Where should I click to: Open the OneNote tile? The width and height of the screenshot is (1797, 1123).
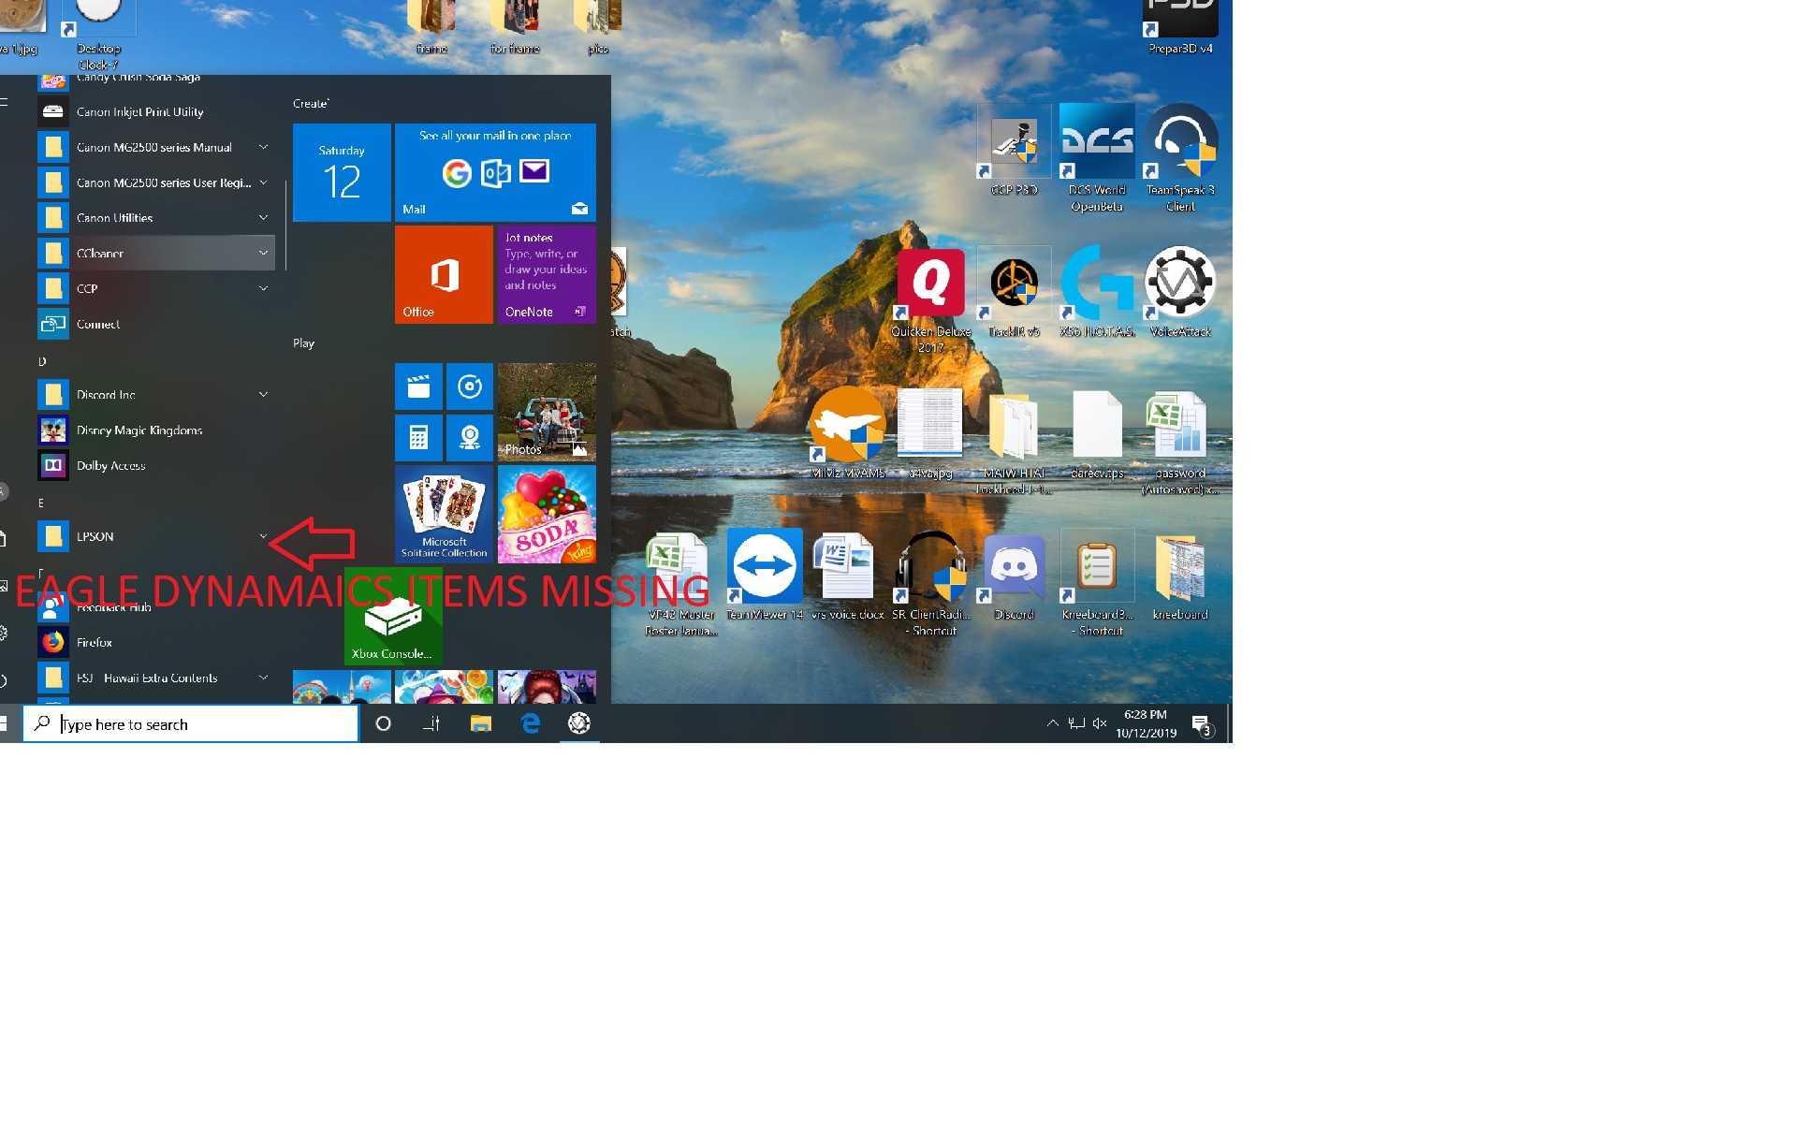(x=547, y=274)
